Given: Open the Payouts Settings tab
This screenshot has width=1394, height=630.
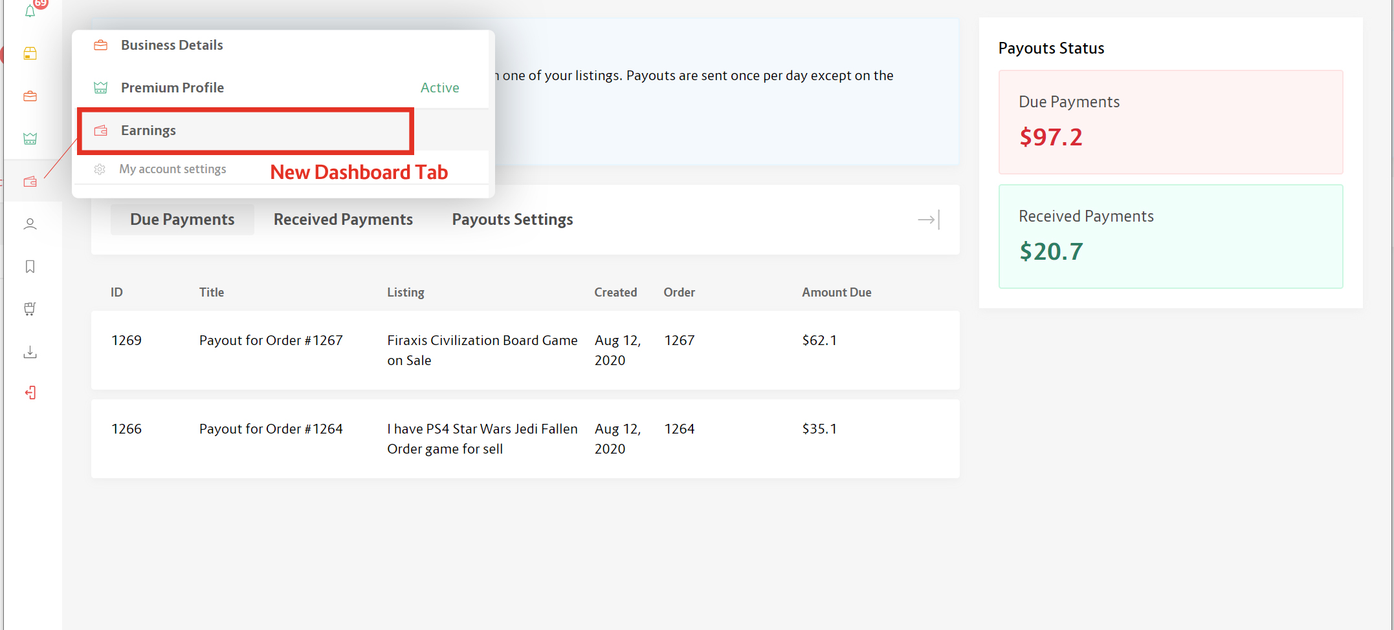Looking at the screenshot, I should (512, 220).
